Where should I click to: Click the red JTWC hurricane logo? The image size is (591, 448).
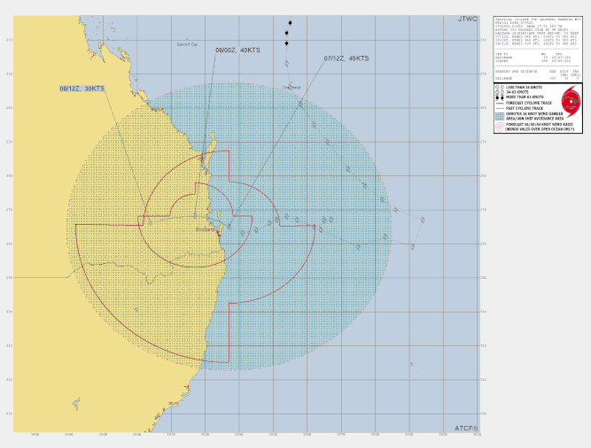(571, 102)
